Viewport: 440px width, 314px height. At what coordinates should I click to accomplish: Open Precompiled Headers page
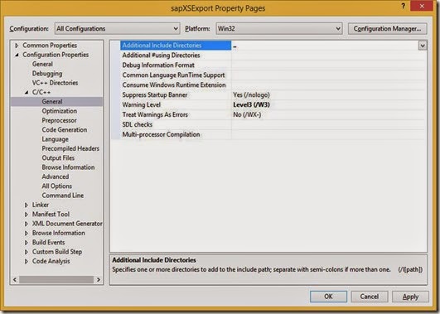point(70,149)
